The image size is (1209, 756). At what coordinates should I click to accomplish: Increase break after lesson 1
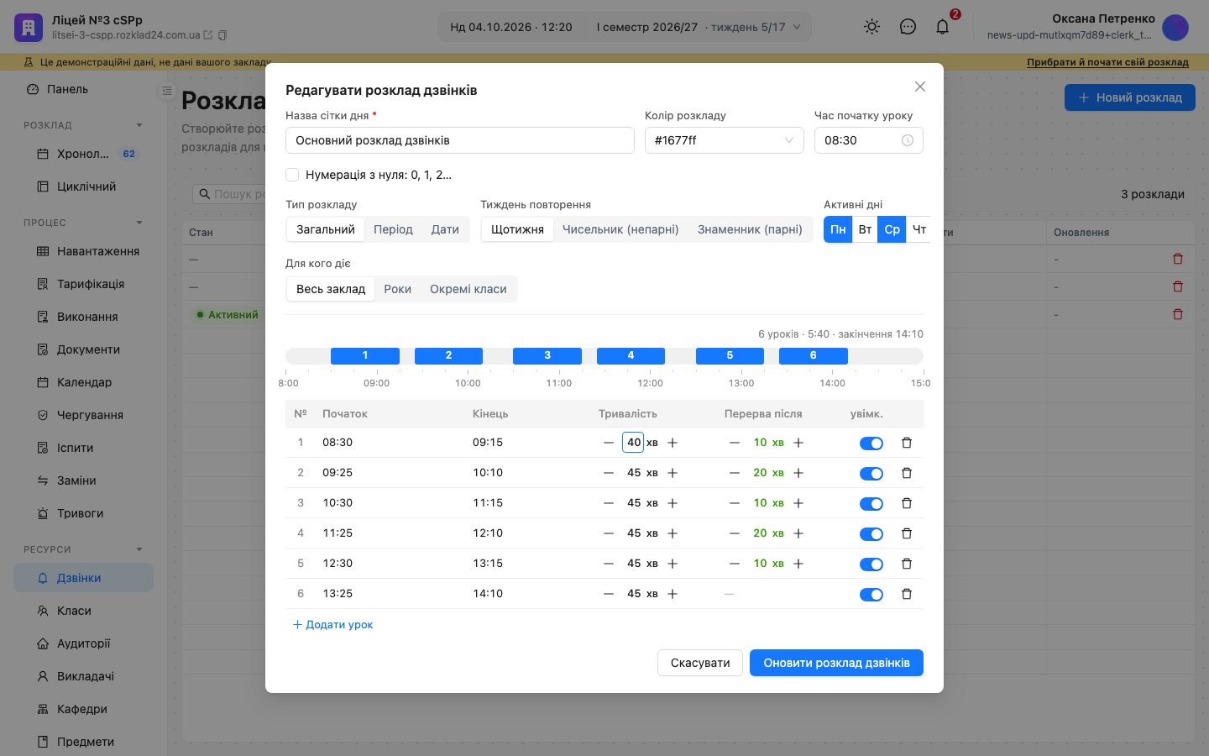[798, 443]
